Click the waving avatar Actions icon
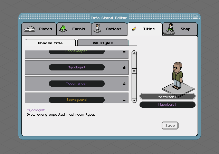The width and height of the screenshot is (219, 154). point(97,28)
